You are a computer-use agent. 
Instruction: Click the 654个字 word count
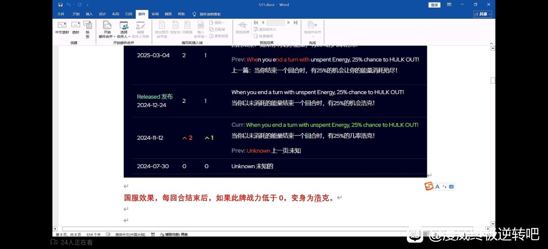[x=94, y=234]
